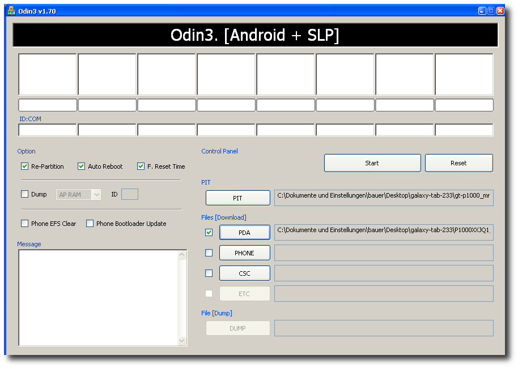The height and width of the screenshot is (368, 518).
Task: Uncheck the PDA file checkbox
Action: [209, 232]
